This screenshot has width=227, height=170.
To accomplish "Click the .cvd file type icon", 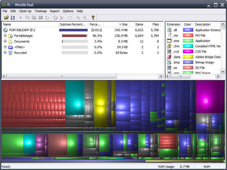I will coord(169,52).
